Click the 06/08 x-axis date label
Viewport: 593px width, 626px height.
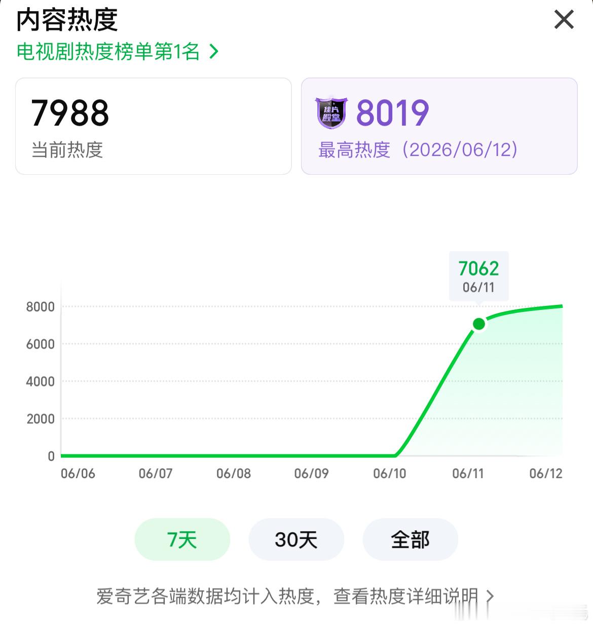pyautogui.click(x=234, y=474)
